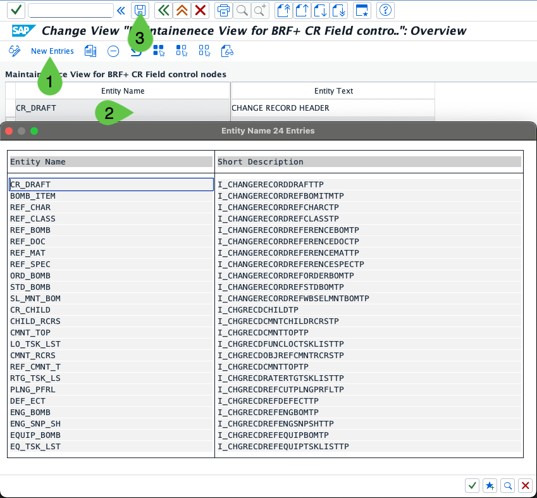Click the dialog's magnifier search icon
The width and height of the screenshot is (537, 498).
tap(507, 485)
